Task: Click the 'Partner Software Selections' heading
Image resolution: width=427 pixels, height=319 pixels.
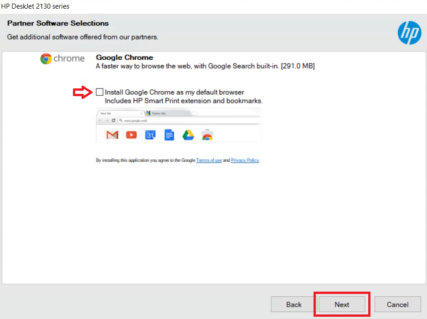Action: click(x=58, y=23)
